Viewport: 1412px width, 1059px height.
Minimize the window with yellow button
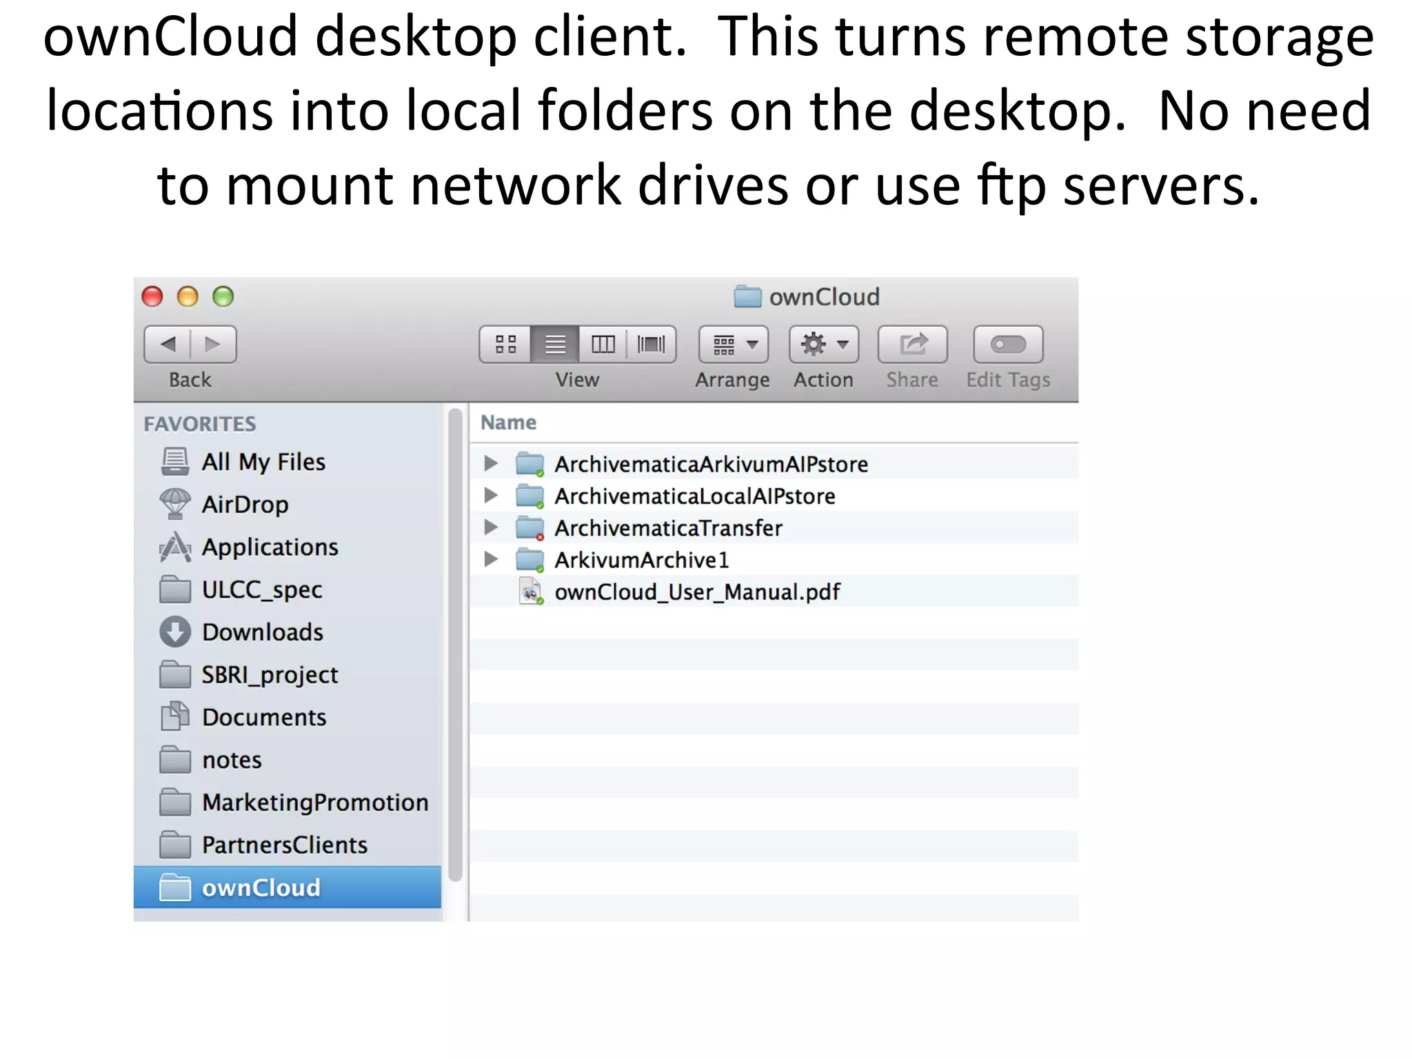[x=188, y=296]
